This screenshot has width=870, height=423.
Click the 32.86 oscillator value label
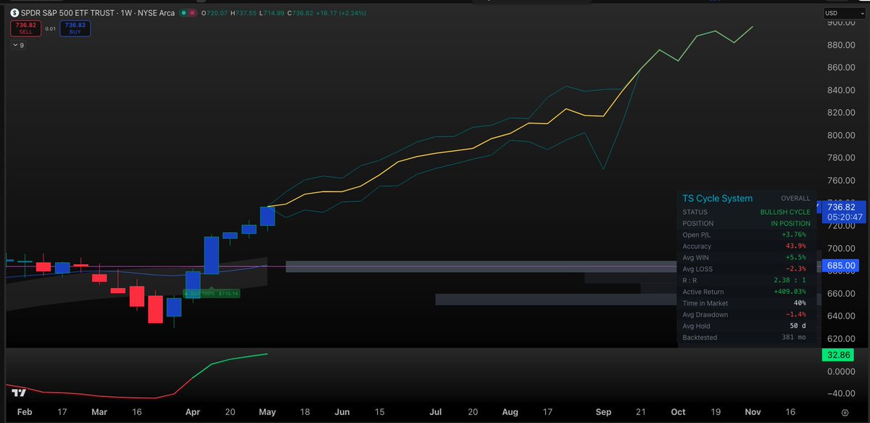(837, 355)
